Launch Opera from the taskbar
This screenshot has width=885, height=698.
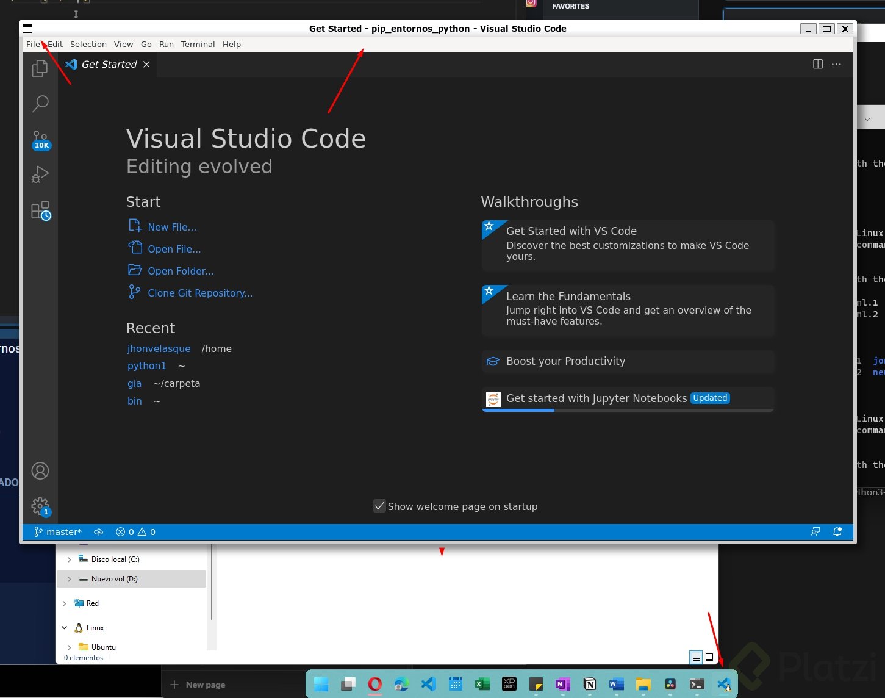tap(375, 685)
